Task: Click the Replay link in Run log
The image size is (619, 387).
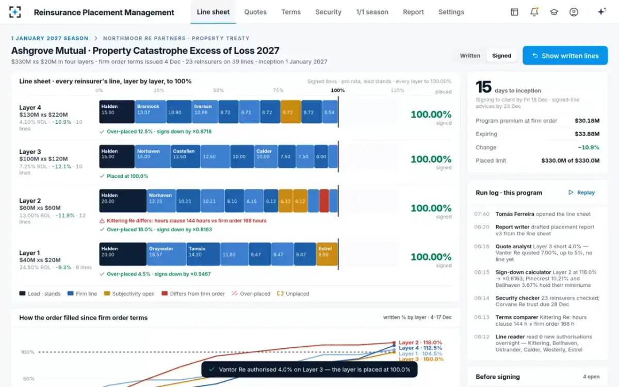Action: pos(581,192)
